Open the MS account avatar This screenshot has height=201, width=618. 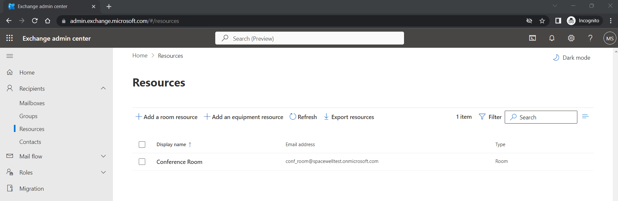[610, 38]
